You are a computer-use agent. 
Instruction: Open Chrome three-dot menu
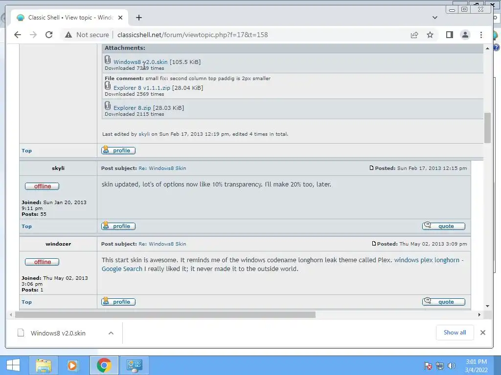coord(481,35)
